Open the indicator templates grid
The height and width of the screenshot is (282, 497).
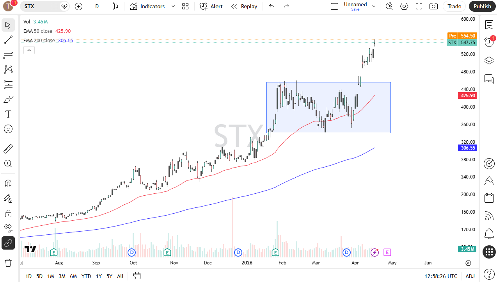185,6
